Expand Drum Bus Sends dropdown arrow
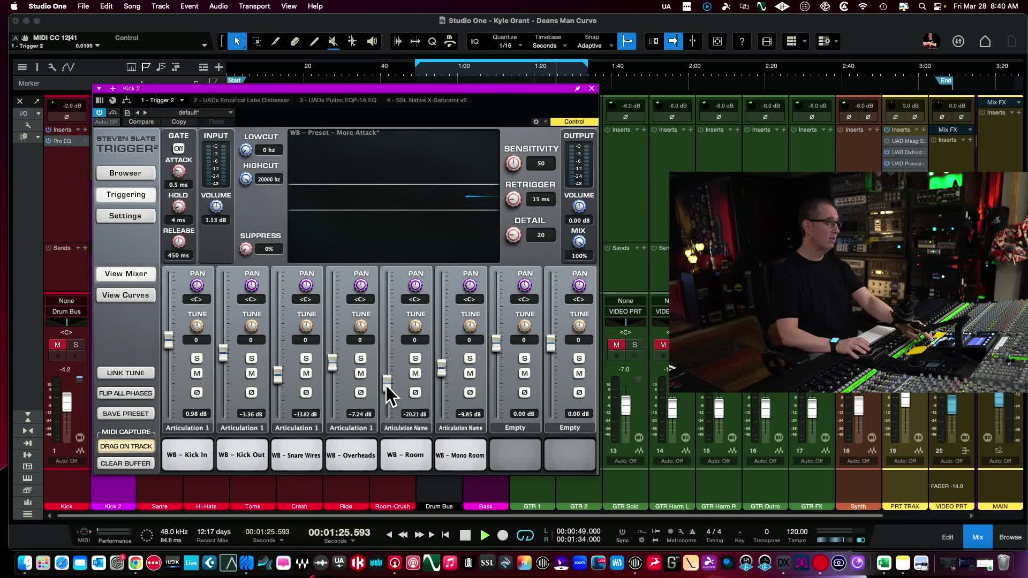Viewport: 1028px width, 578px height. tap(78, 248)
